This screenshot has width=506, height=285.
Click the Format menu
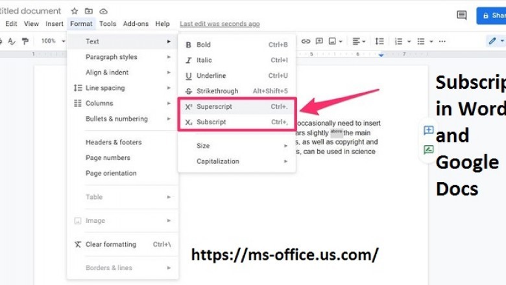(81, 24)
